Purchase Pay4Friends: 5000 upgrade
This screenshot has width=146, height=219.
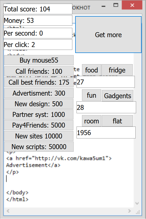point(39,125)
